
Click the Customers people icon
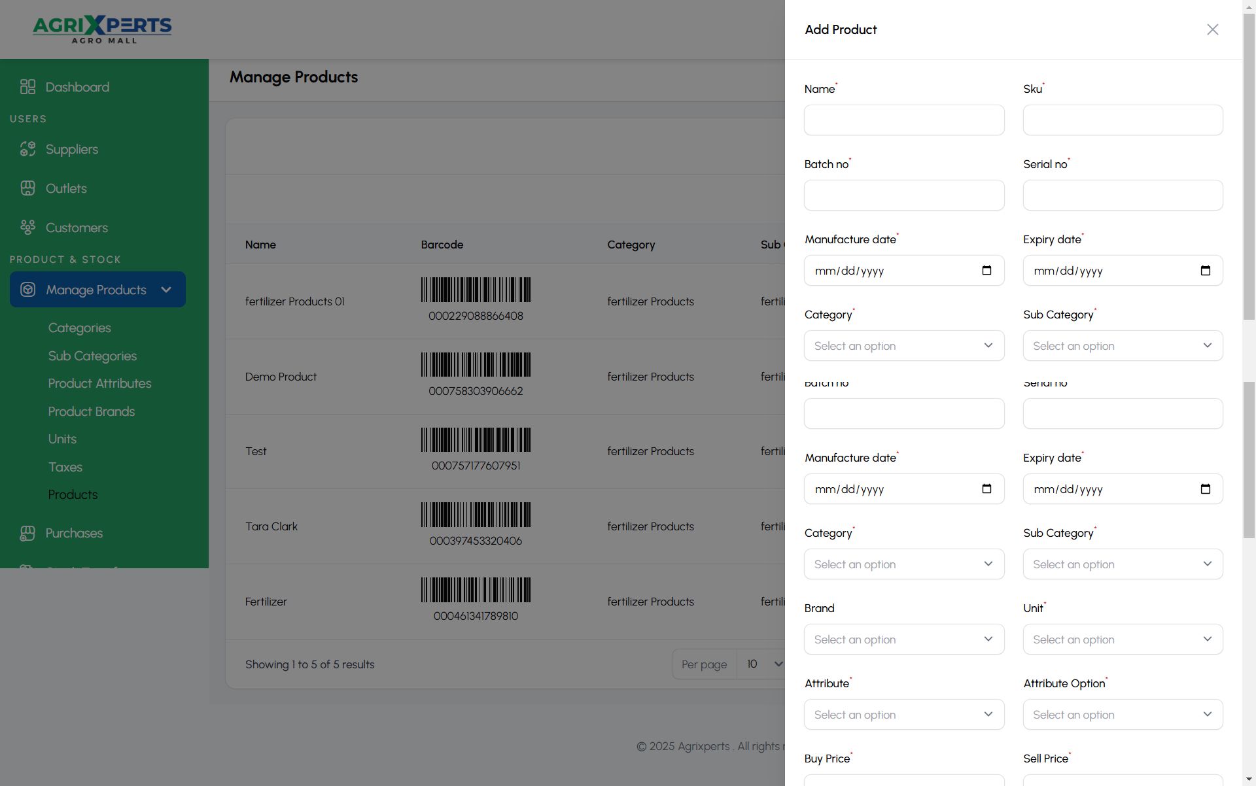tap(27, 228)
